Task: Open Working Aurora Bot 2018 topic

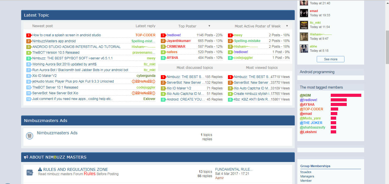Action: click(64, 64)
